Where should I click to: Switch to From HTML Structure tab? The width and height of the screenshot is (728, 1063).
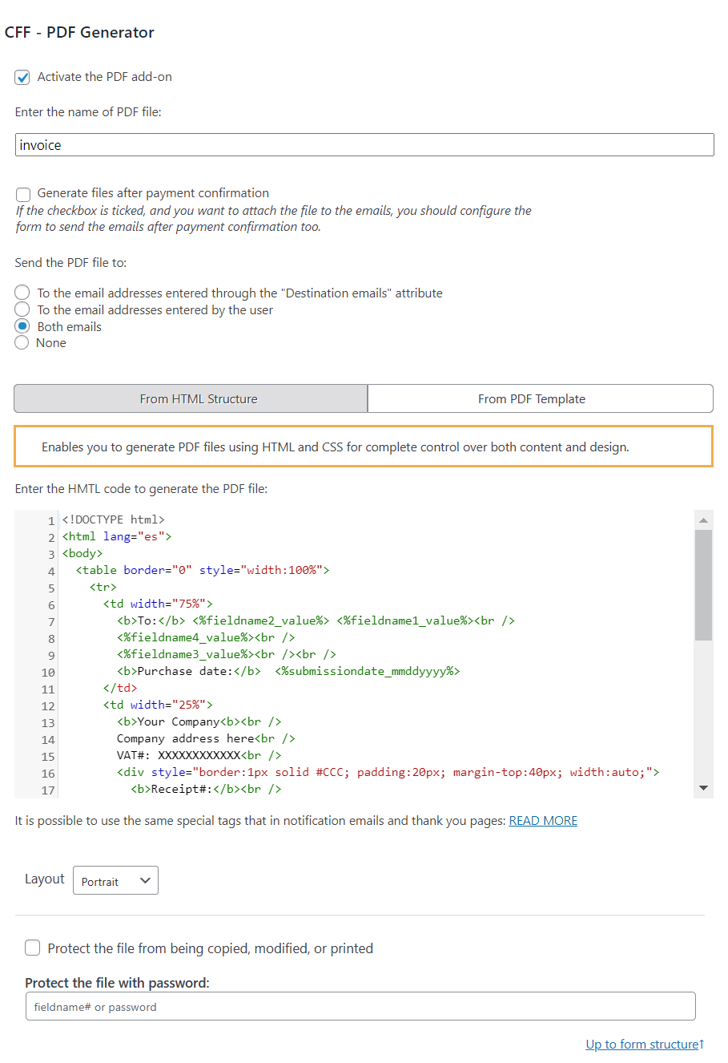click(x=191, y=398)
